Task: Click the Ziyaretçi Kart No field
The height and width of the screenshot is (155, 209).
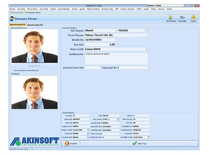Action: 93,68
